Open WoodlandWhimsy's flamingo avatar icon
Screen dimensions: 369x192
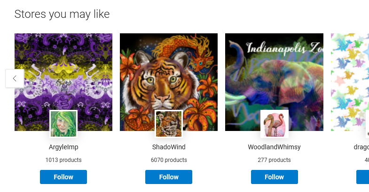(274, 124)
